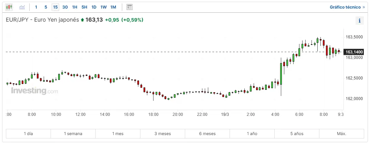
Task: Click the 162,0000 axis label
Action: [355, 98]
